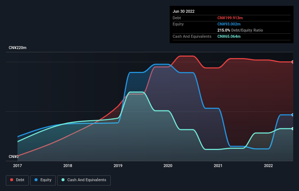Click the red Debt endpoint marker
The width and height of the screenshot is (299, 191).
pyautogui.click(x=293, y=62)
